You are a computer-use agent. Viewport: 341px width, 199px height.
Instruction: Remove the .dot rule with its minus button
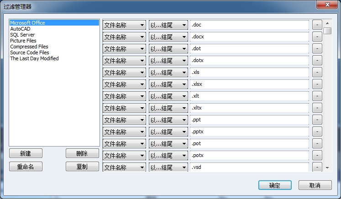(x=317, y=48)
